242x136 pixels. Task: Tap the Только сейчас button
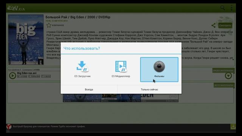click(149, 90)
